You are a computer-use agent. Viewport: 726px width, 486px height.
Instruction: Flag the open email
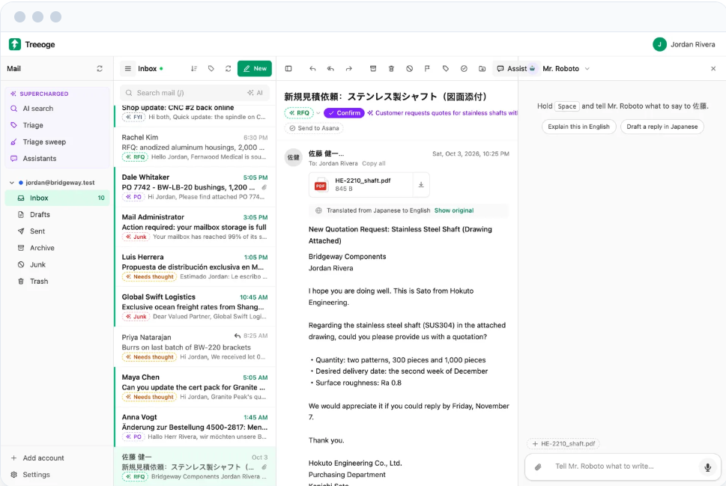427,68
